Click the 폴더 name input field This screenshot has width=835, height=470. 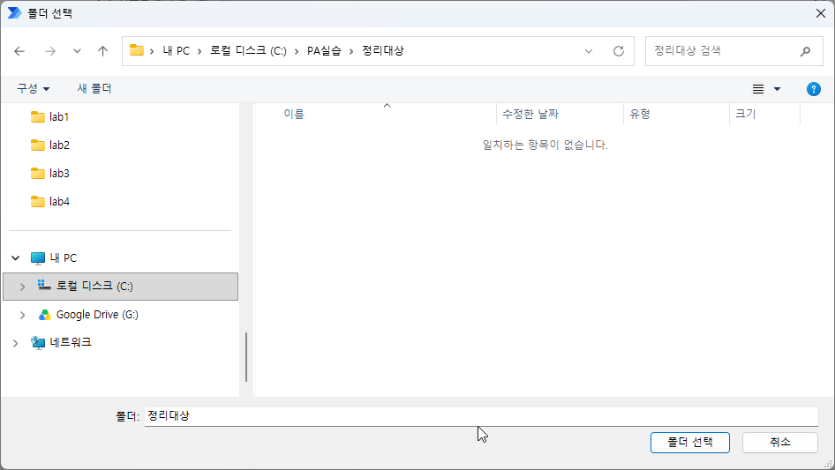click(x=481, y=416)
